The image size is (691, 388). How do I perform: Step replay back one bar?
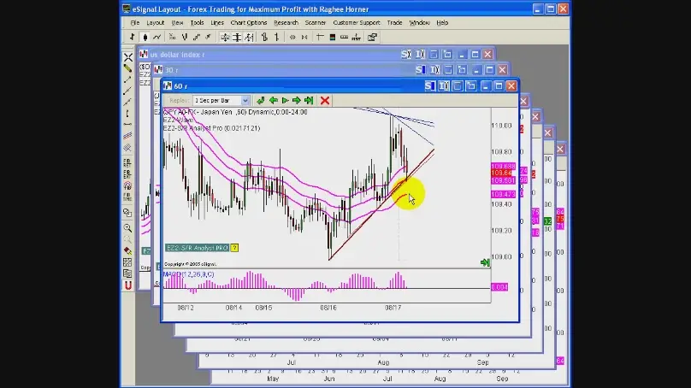pyautogui.click(x=273, y=100)
